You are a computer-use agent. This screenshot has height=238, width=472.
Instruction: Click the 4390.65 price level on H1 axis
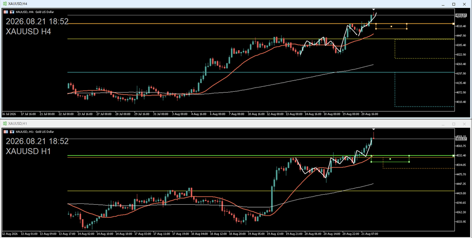click(461, 203)
